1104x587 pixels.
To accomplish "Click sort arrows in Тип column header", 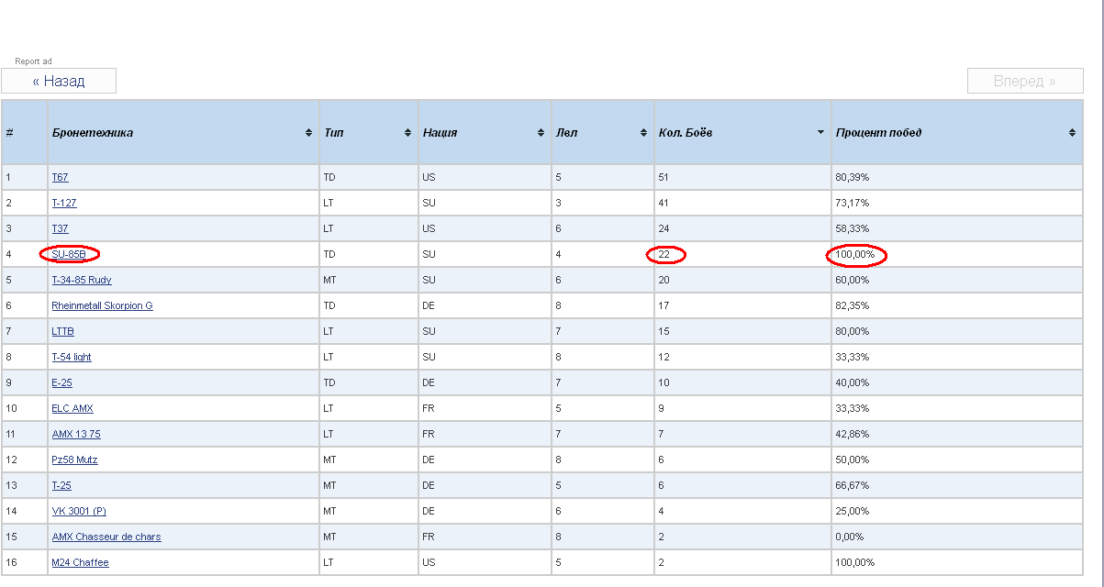I will [407, 133].
